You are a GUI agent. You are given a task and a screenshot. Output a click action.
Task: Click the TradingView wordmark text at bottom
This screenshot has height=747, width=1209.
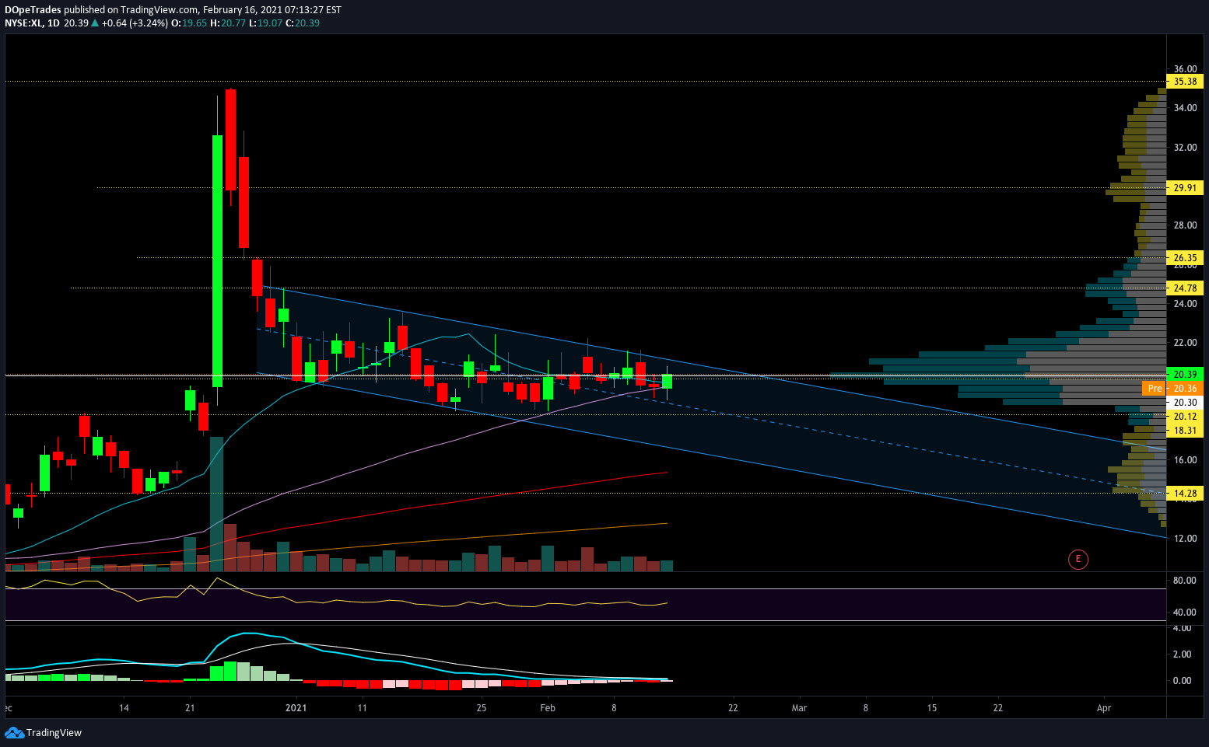click(54, 733)
